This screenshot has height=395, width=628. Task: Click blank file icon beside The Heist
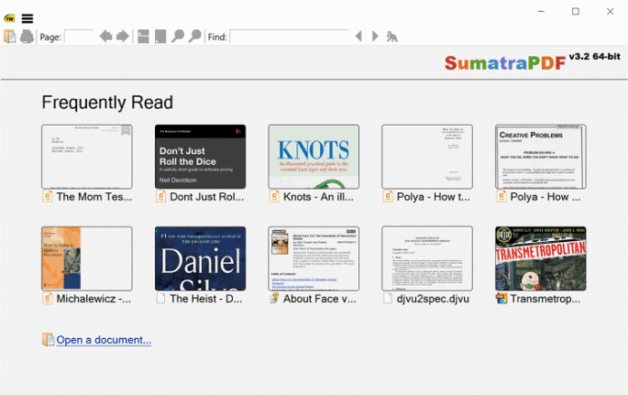[x=161, y=299]
